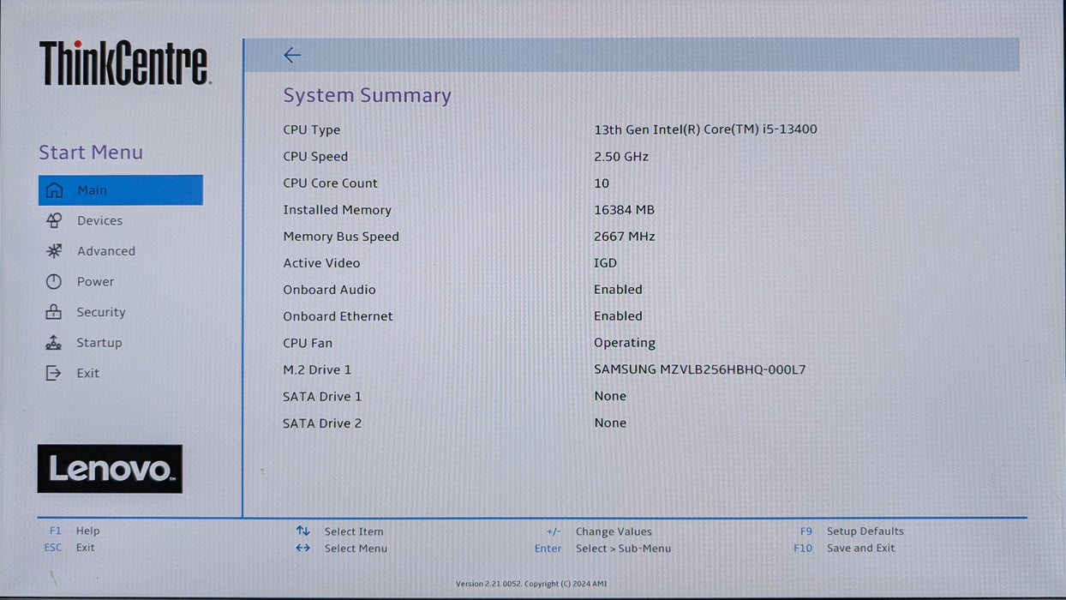Click the Devices menu icon
Viewport: 1066px width, 600px height.
pos(54,220)
